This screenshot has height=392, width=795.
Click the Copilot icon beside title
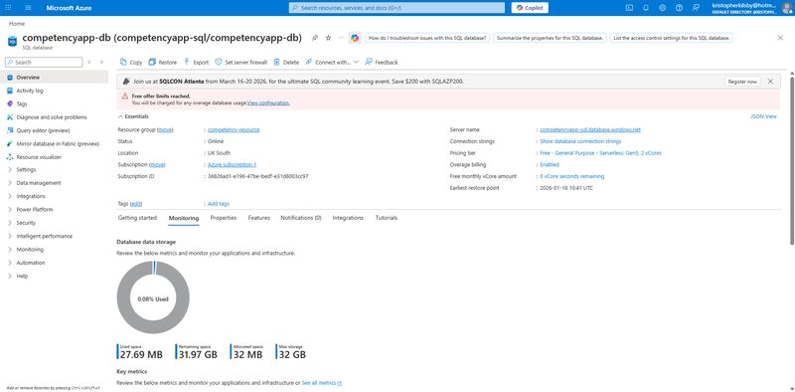tap(355, 38)
